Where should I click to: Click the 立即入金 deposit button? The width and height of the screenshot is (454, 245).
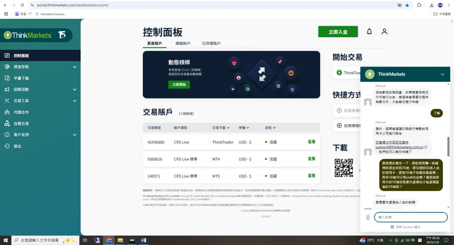click(338, 32)
